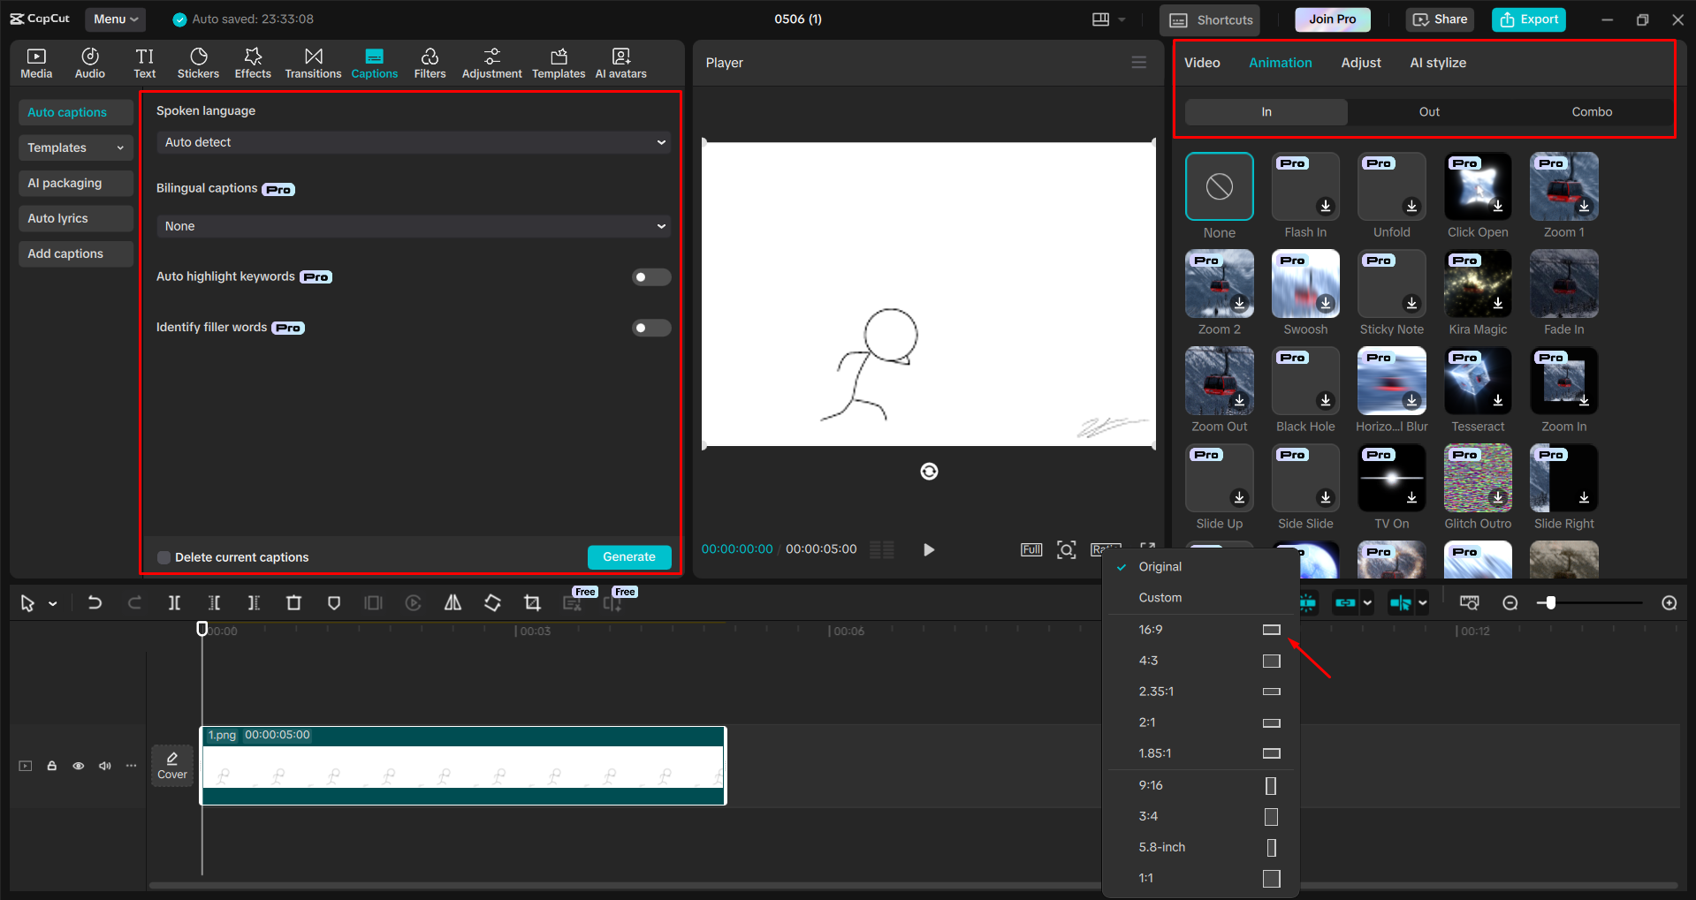Enable the Identify filler words toggle
This screenshot has width=1696, height=900.
[650, 328]
